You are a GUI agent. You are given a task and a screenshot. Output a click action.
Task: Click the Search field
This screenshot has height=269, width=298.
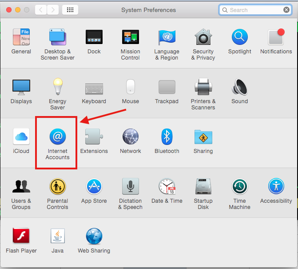[255, 10]
